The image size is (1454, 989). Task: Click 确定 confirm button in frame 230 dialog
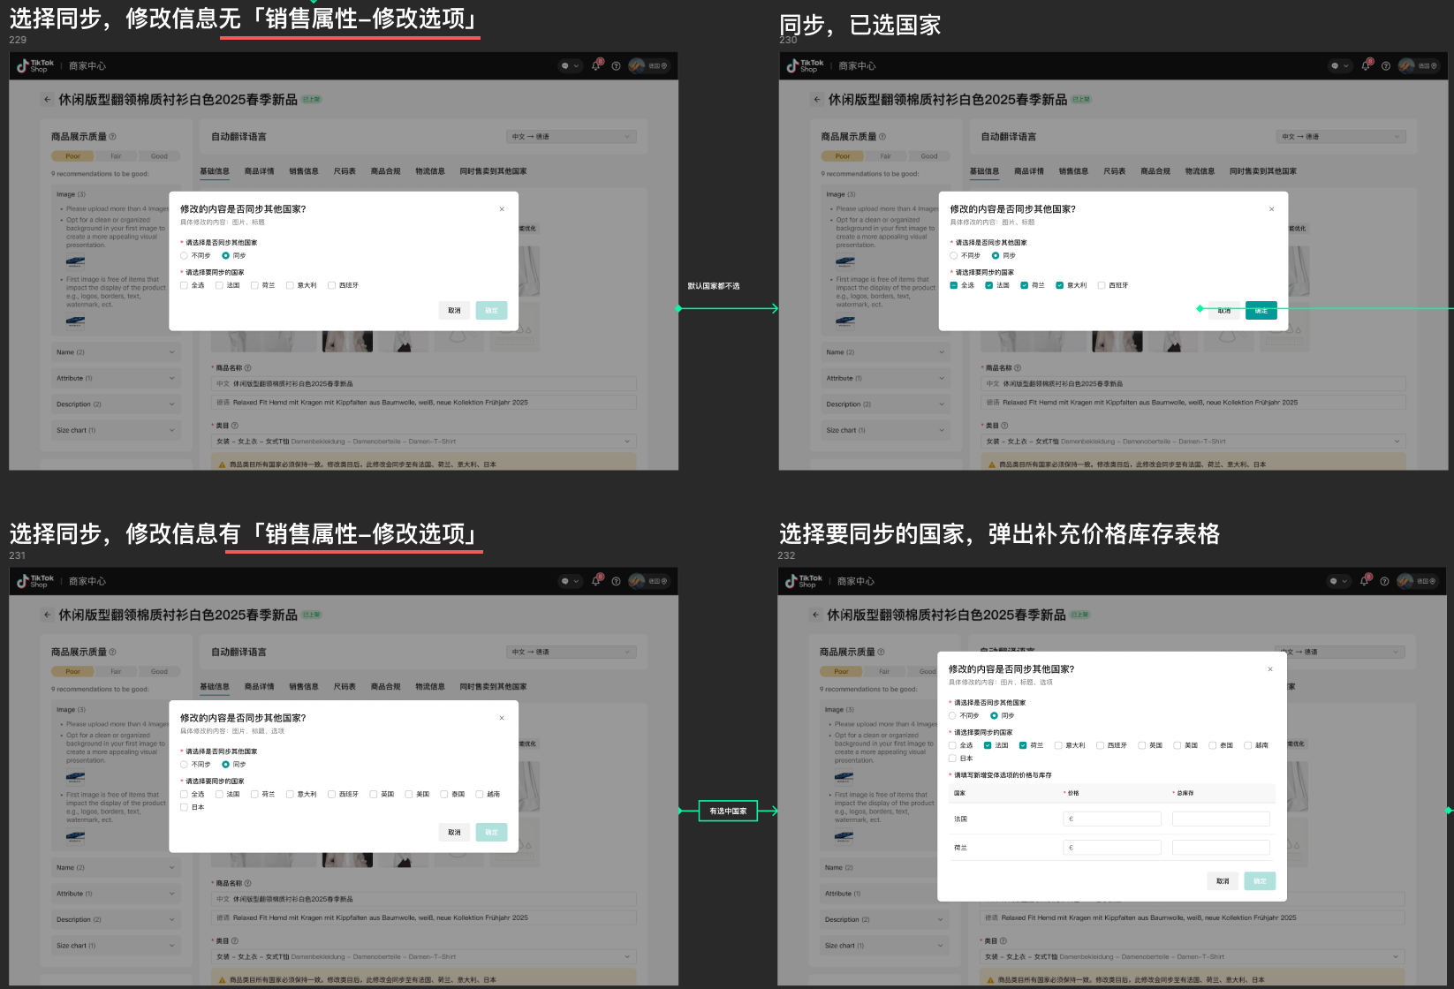[1261, 311]
